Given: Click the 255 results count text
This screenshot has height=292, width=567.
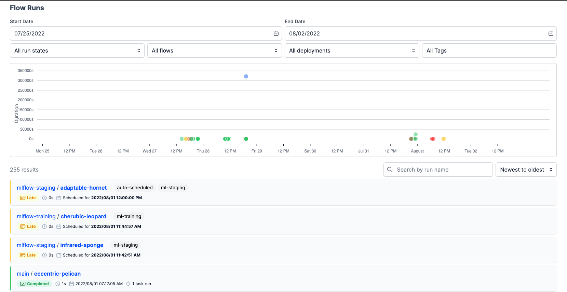Looking at the screenshot, I should click(24, 170).
